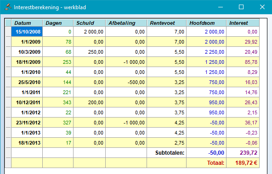Click the Dagen value 343
The width and height of the screenshot is (272, 174).
coord(58,102)
